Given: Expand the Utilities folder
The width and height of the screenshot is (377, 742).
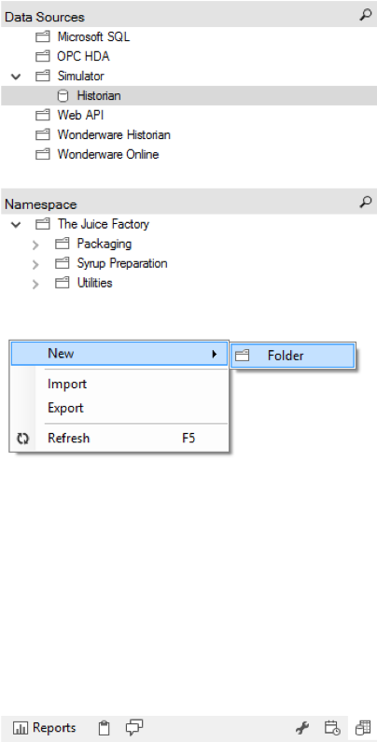Looking at the screenshot, I should pyautogui.click(x=35, y=284).
